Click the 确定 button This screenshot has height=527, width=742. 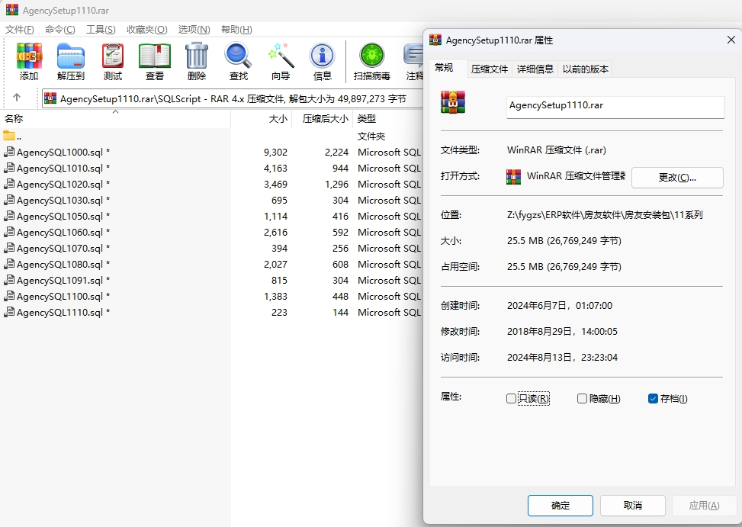pyautogui.click(x=561, y=506)
